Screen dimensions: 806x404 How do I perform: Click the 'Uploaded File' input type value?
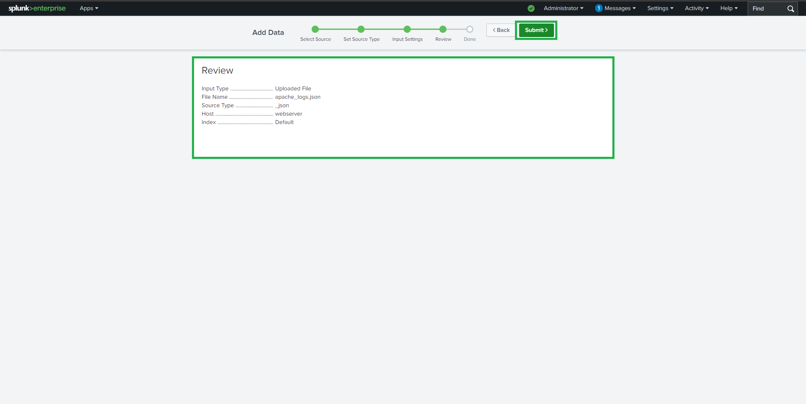293,89
